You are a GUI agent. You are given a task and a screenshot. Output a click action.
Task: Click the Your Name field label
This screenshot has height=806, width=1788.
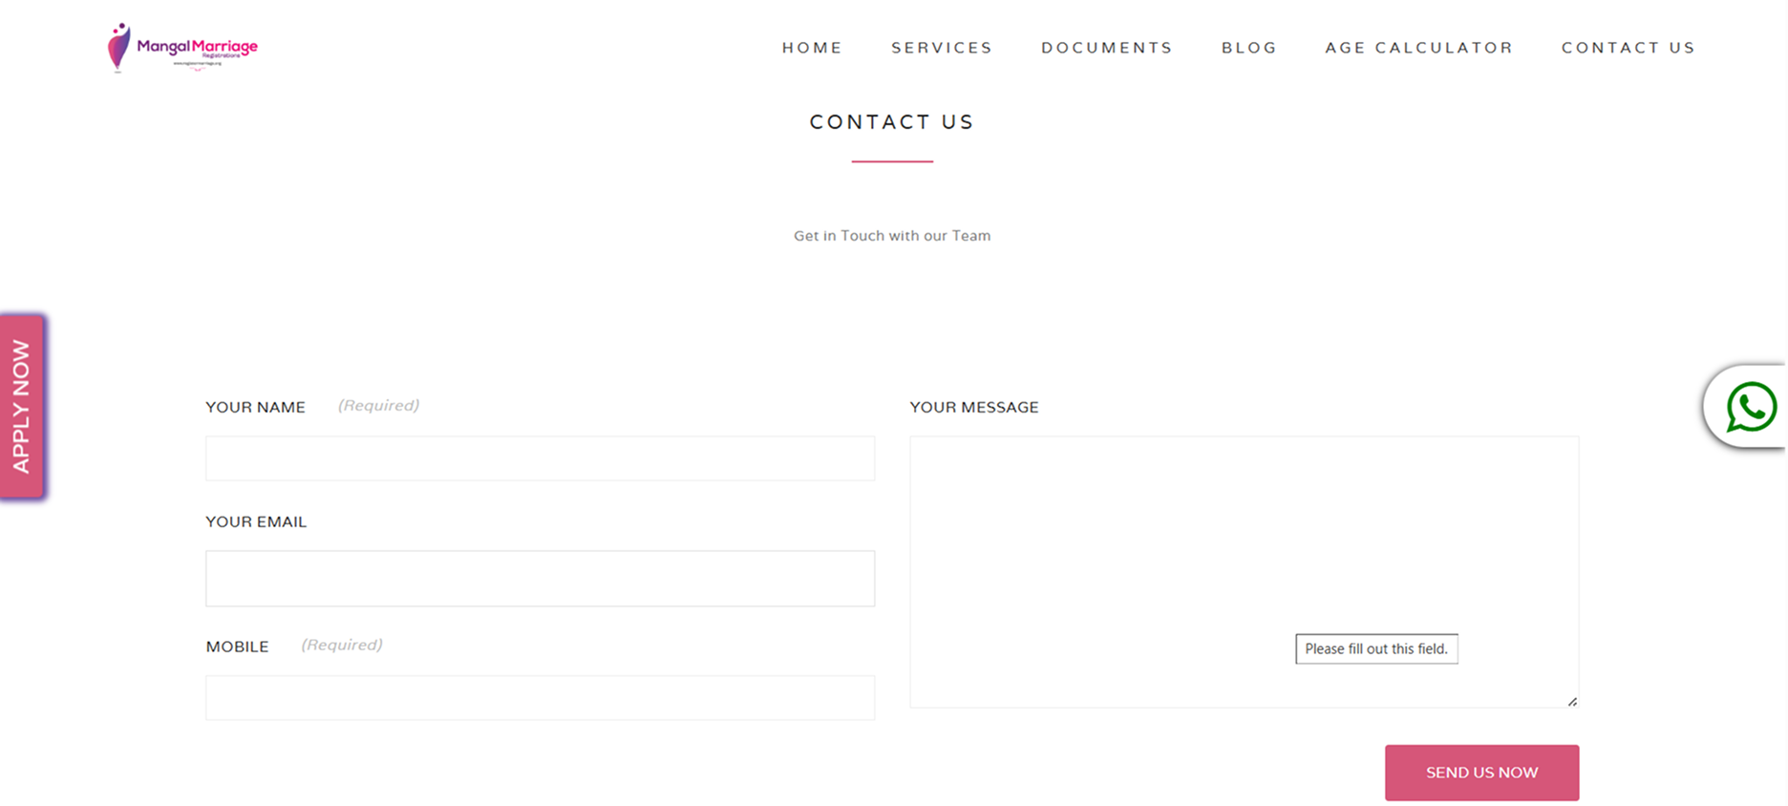click(255, 407)
